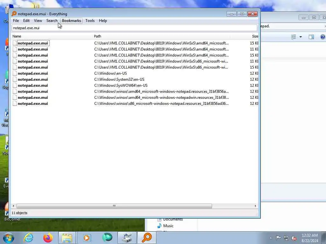This screenshot has height=244, width=326.
Task: Click the Everything search icon in taskbar
Action: point(146,238)
